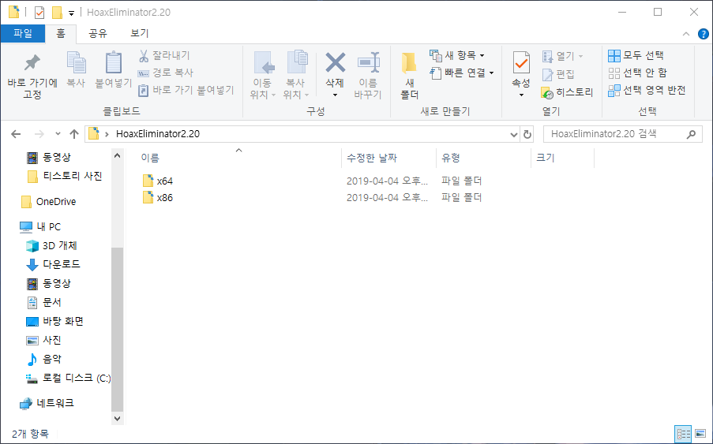Click the Refresh button
Viewport: 713px width, 444px height.
pos(527,134)
